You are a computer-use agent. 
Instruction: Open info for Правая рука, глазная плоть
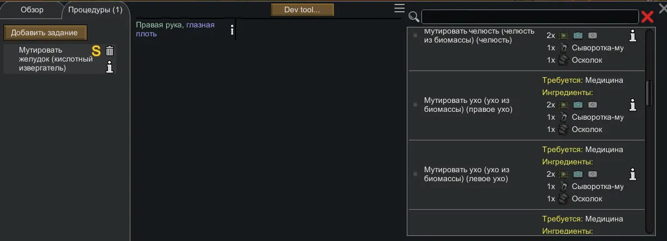click(232, 30)
